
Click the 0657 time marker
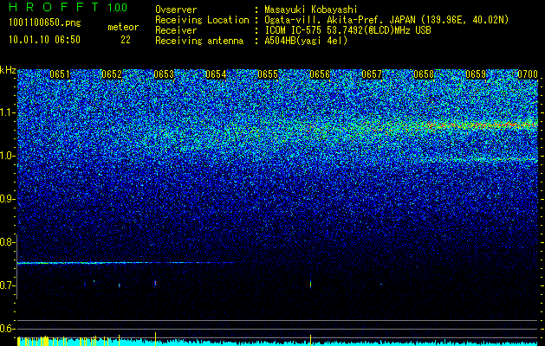[x=372, y=74]
